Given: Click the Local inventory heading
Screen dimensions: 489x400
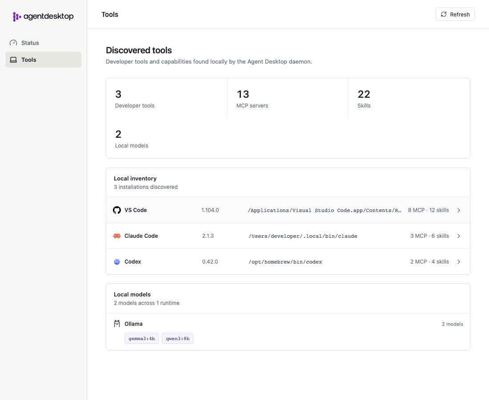Looking at the screenshot, I should point(135,178).
